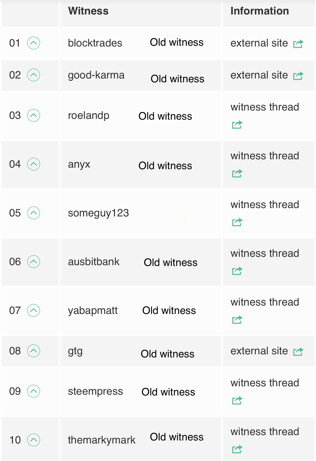Upvote ausbitbank in row 06

pos(34,262)
